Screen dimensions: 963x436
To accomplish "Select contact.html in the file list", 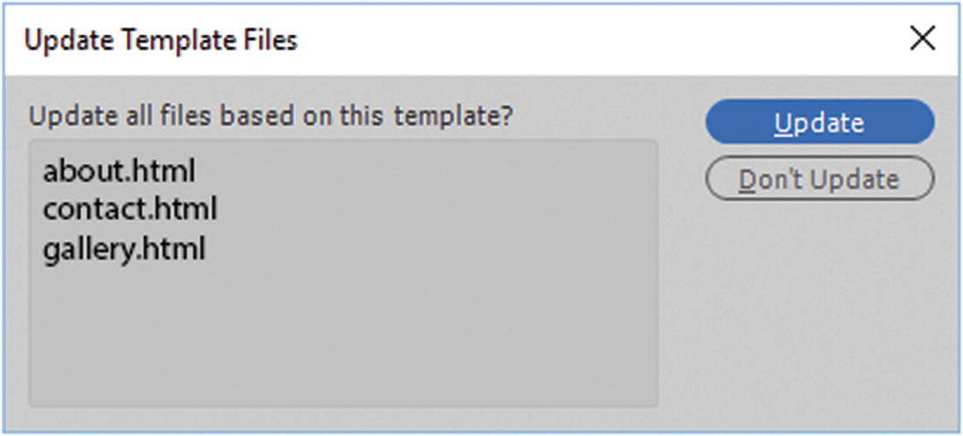I will (129, 210).
